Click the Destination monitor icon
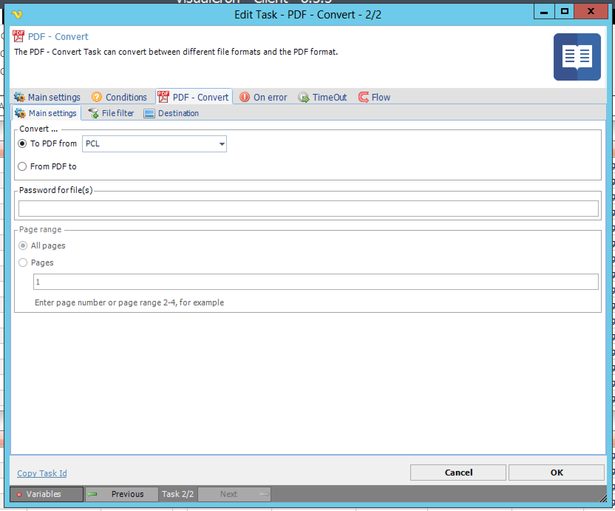The width and height of the screenshot is (615, 511). pyautogui.click(x=149, y=114)
